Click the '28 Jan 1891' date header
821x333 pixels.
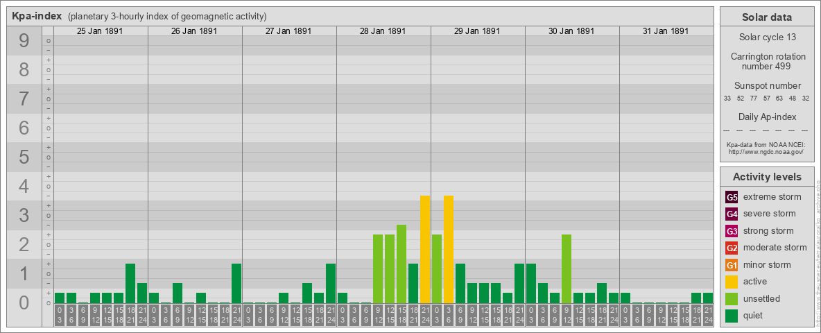pos(383,31)
